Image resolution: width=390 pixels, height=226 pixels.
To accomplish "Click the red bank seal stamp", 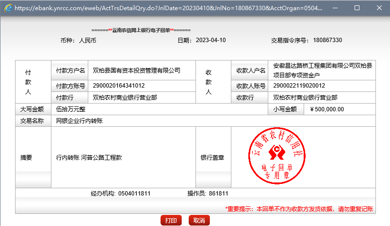I will pyautogui.click(x=276, y=157).
